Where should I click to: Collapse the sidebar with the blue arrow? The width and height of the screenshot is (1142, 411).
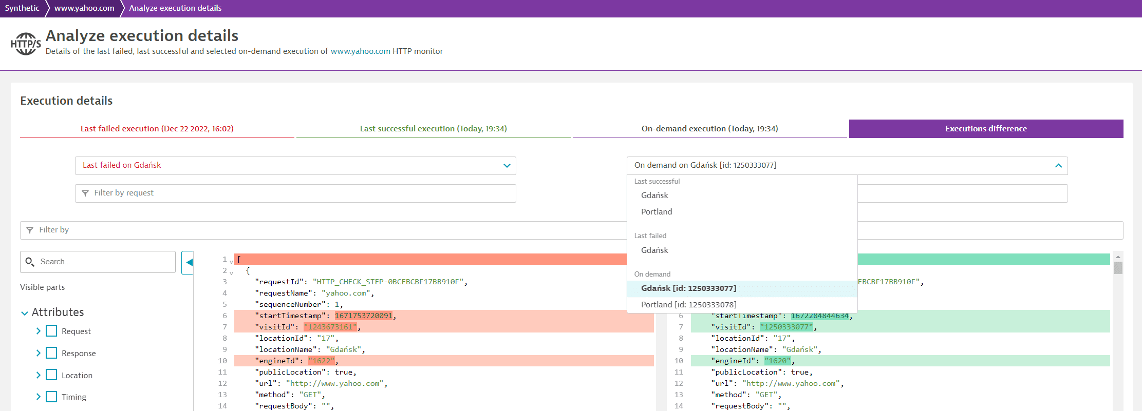coord(189,262)
